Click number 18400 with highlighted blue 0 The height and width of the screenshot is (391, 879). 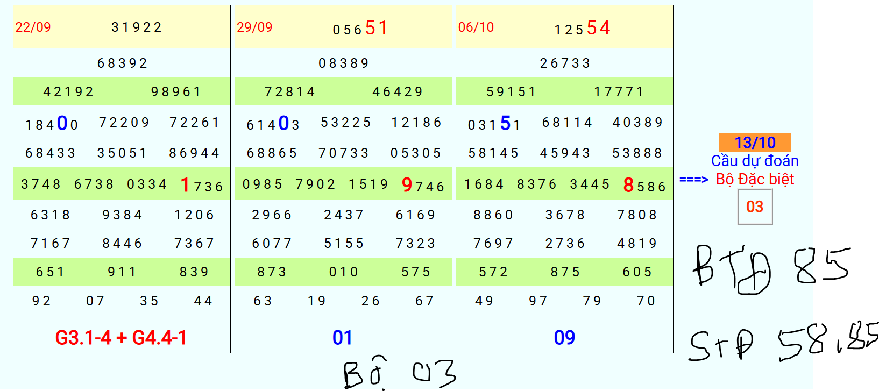(52, 124)
